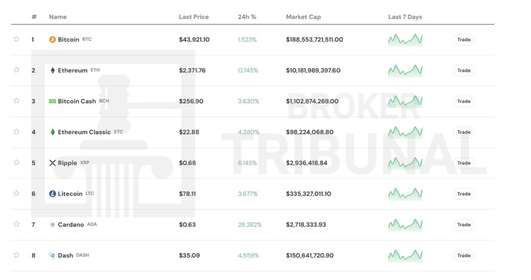Click the $78.11 price cell
The width and height of the screenshot is (531, 280).
click(188, 194)
